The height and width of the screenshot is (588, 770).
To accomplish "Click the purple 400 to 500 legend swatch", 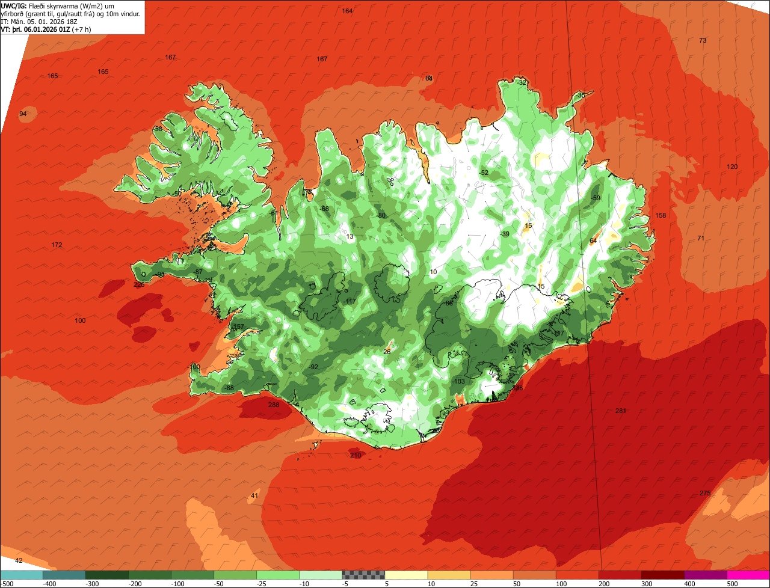I will tap(706, 575).
